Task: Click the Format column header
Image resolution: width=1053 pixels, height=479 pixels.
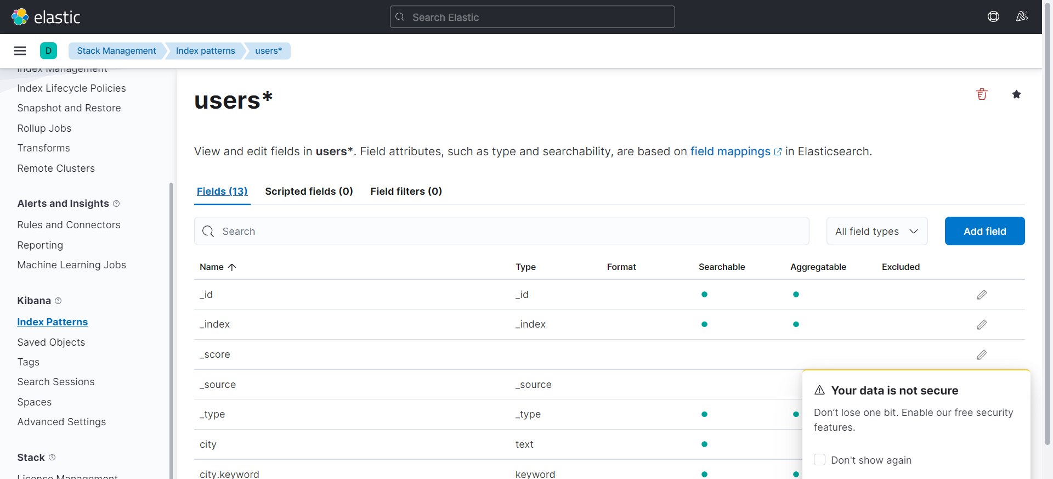Action: (x=621, y=267)
